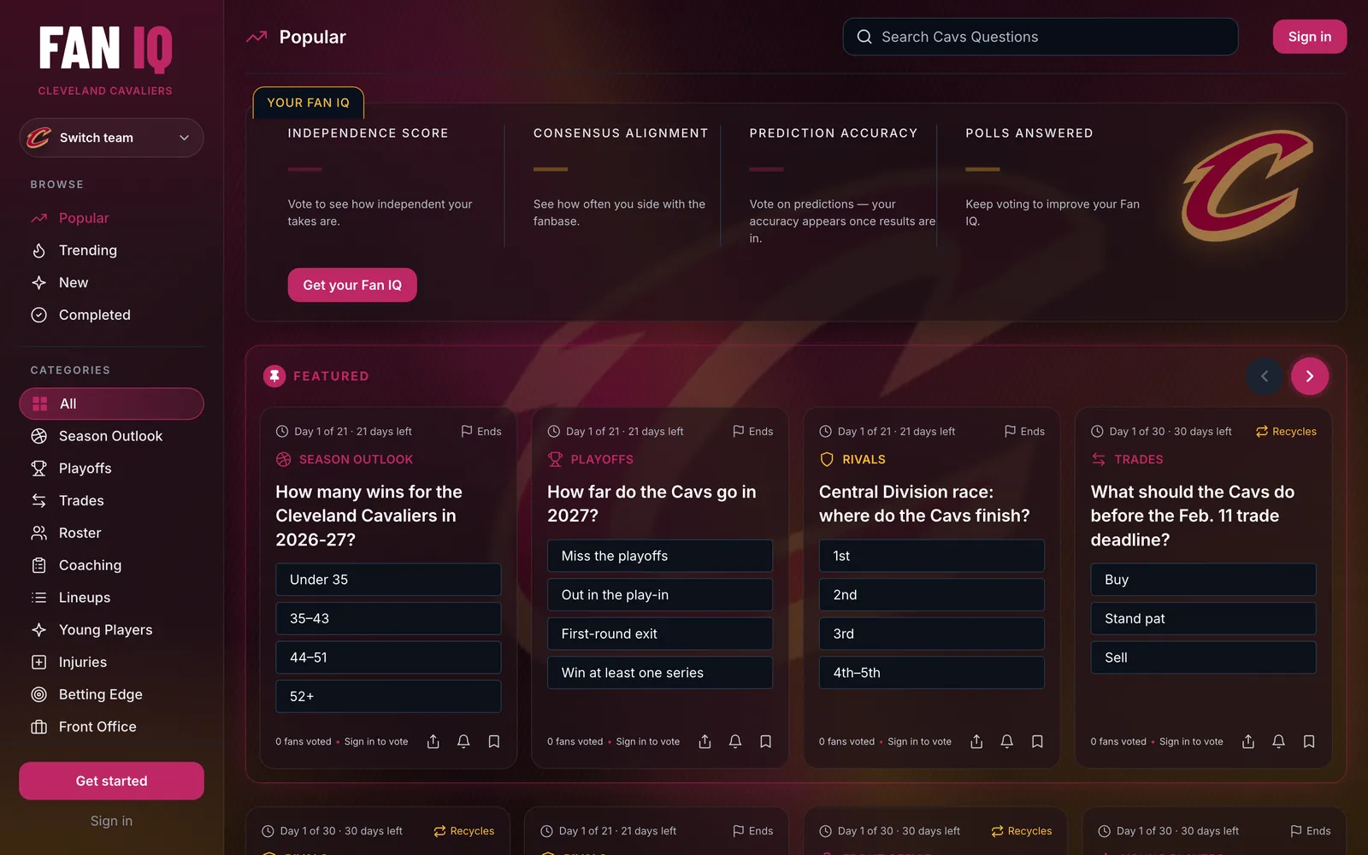Click the search magnifier icon
Viewport: 1368px width, 855px height.
pos(864,37)
